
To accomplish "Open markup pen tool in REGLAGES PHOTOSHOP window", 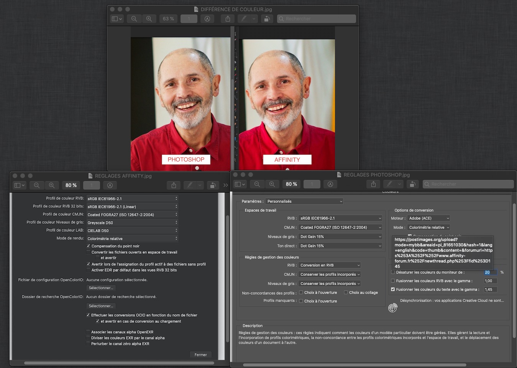I will coord(389,184).
